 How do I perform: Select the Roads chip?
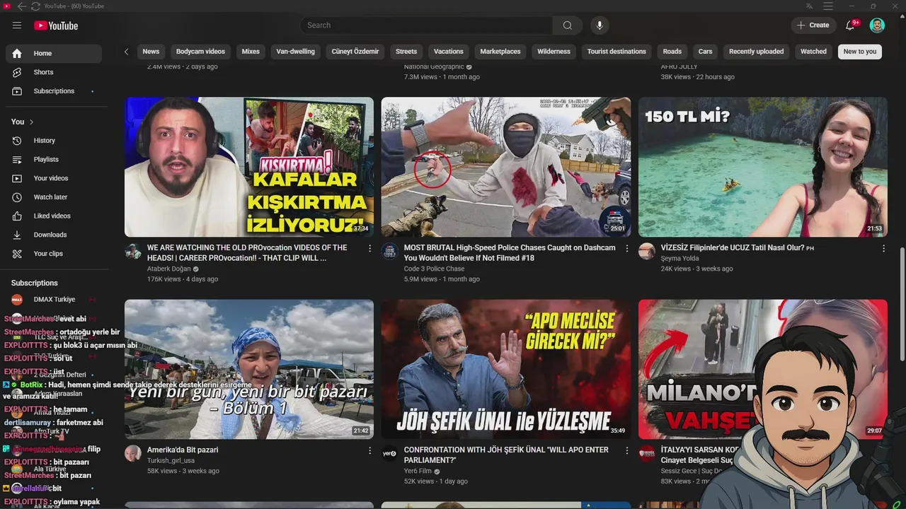[672, 52]
